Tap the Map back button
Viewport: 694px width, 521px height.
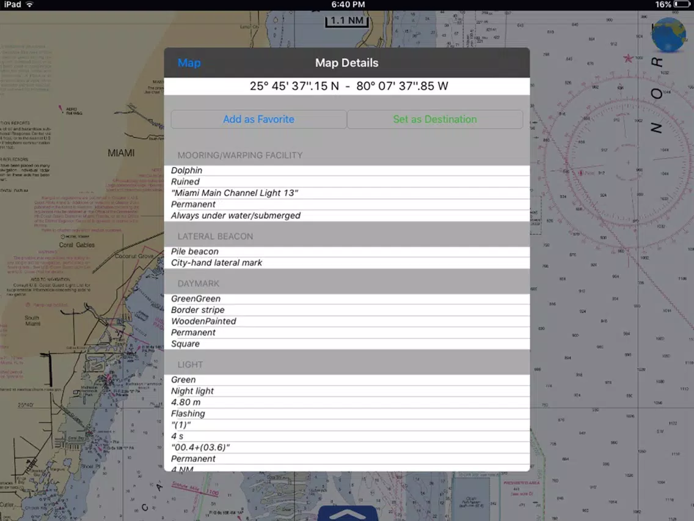[189, 63]
